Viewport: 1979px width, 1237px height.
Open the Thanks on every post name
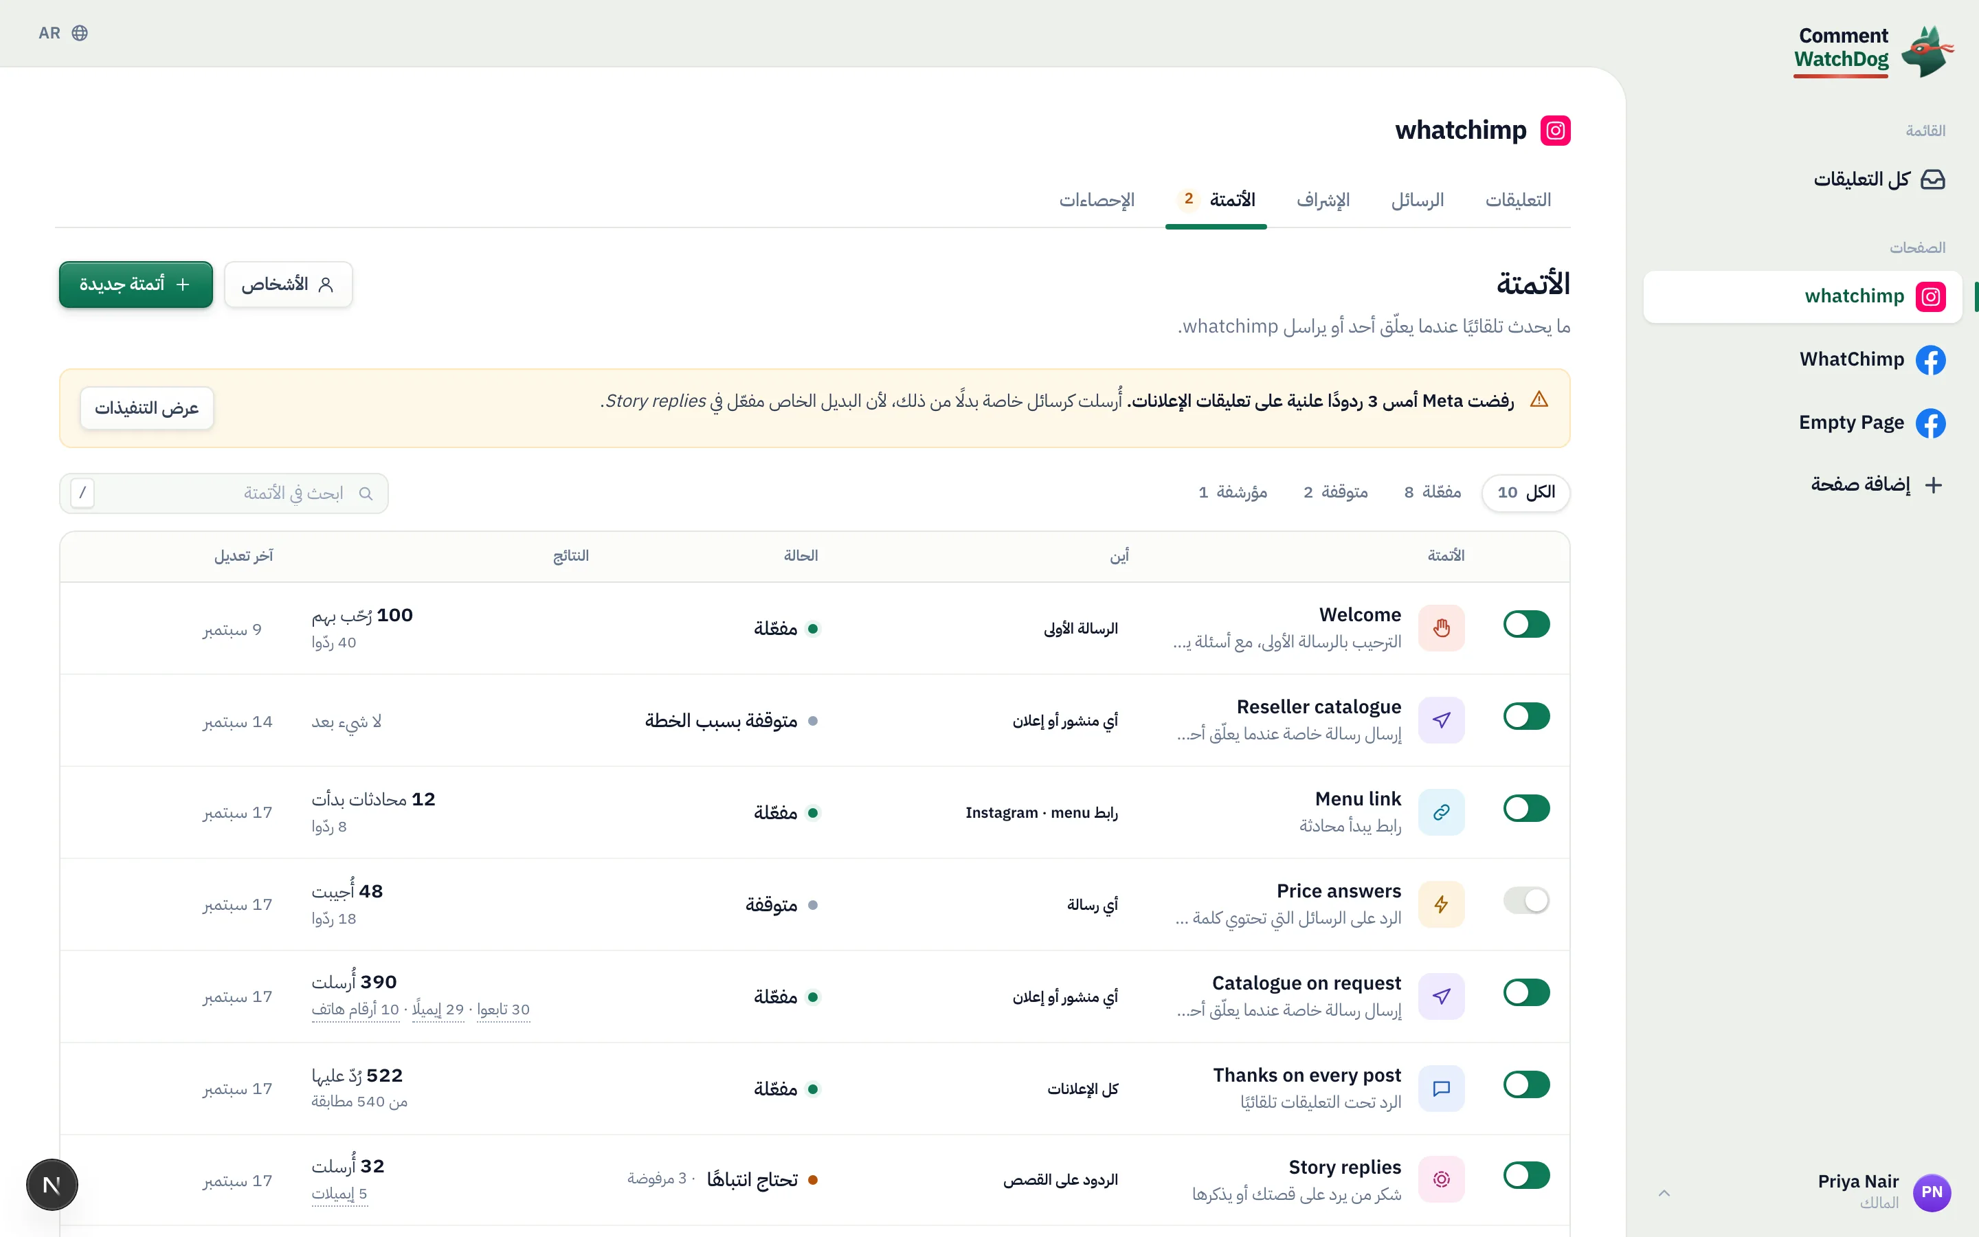[1307, 1076]
